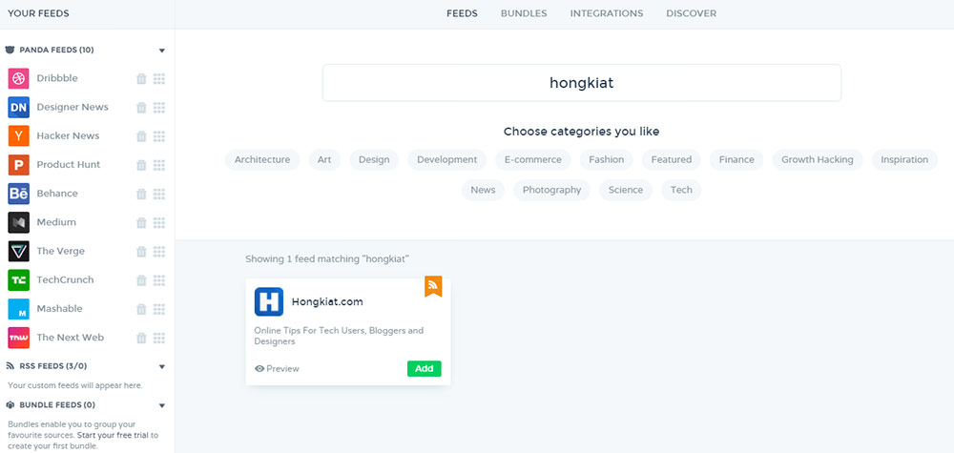954x453 pixels.
Task: Switch to the Feeds tab
Action: (462, 13)
